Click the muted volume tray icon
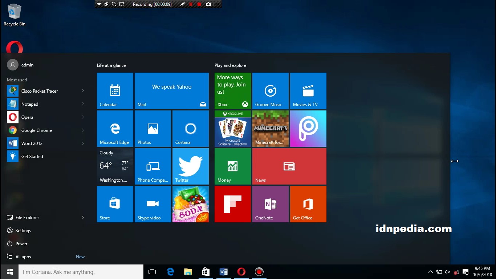 pos(448,272)
